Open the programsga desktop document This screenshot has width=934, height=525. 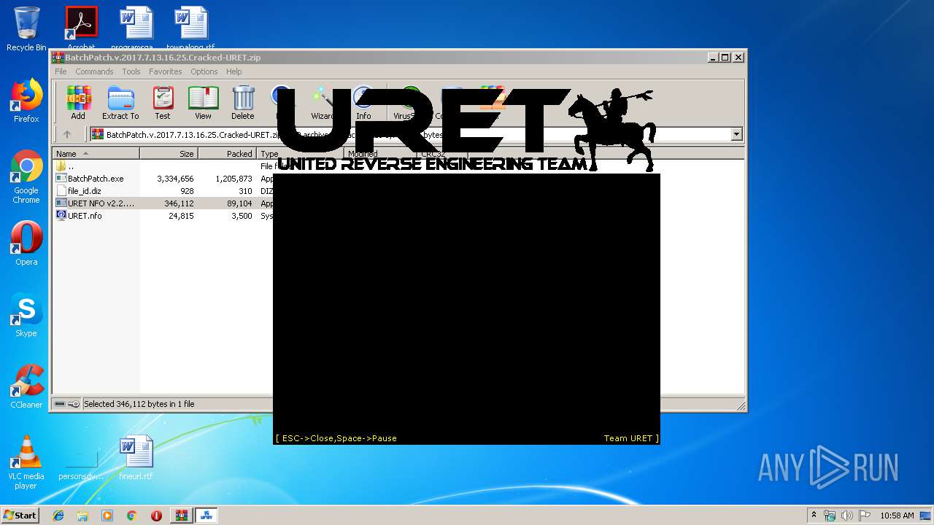pos(136,29)
